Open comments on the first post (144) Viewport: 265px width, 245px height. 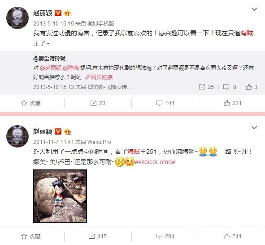coord(165,103)
